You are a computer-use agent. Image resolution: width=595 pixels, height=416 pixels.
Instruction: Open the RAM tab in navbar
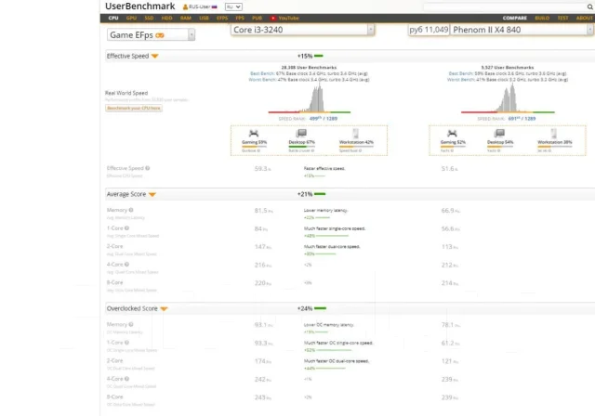pos(186,18)
